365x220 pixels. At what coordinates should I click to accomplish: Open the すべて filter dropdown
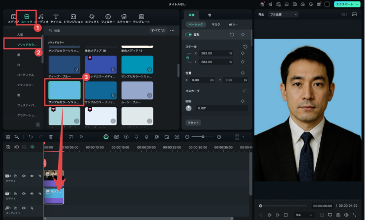(x=157, y=30)
